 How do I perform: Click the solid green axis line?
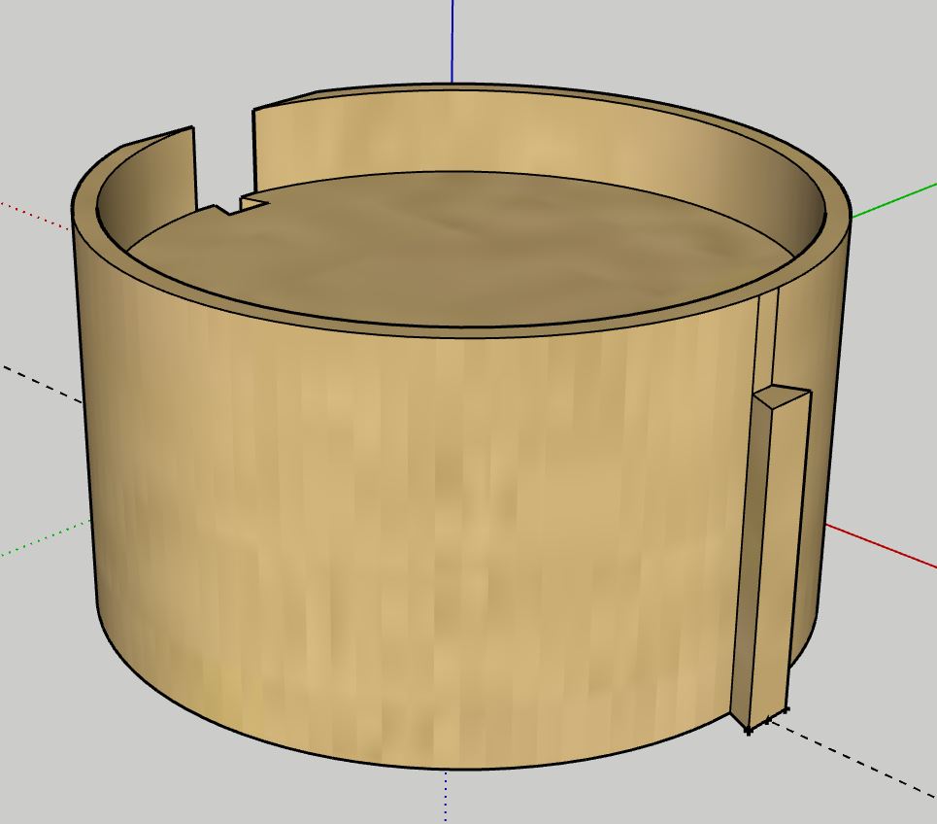pos(893,199)
